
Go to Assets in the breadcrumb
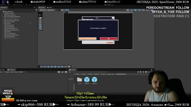point(77,74)
